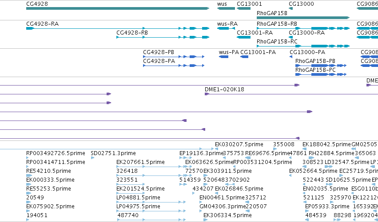The height and width of the screenshot is (222, 378).
Task: Select EST 355008
Action: point(284,144)
